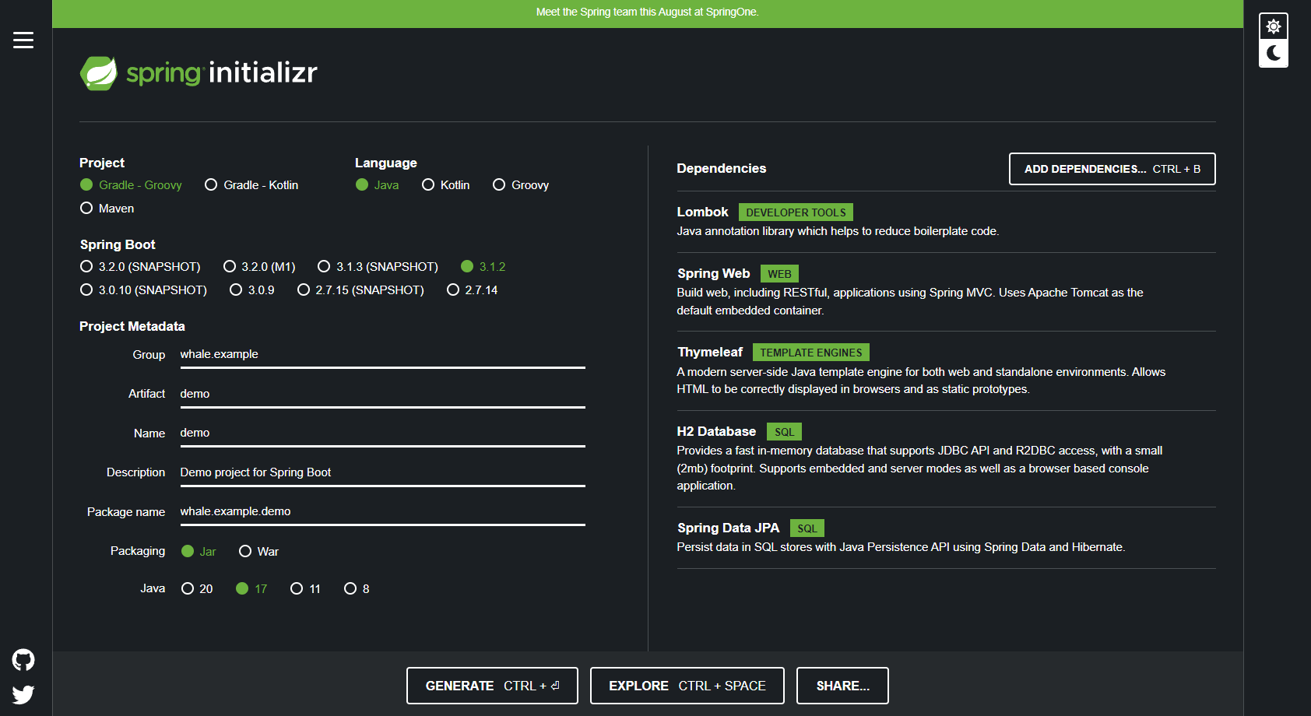Edit the Name input field
This screenshot has height=716, width=1311.
point(383,433)
